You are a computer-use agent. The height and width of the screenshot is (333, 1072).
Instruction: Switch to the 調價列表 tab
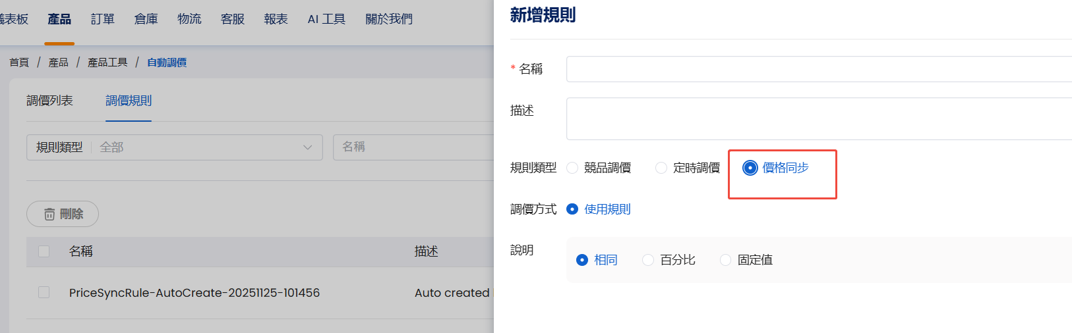49,101
